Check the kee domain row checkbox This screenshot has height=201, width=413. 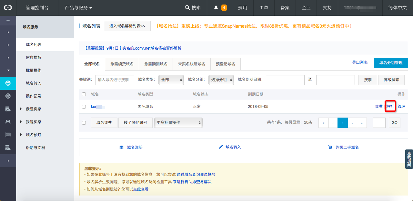point(84,107)
